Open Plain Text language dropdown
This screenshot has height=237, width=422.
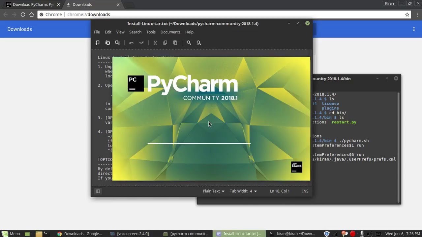point(214,191)
